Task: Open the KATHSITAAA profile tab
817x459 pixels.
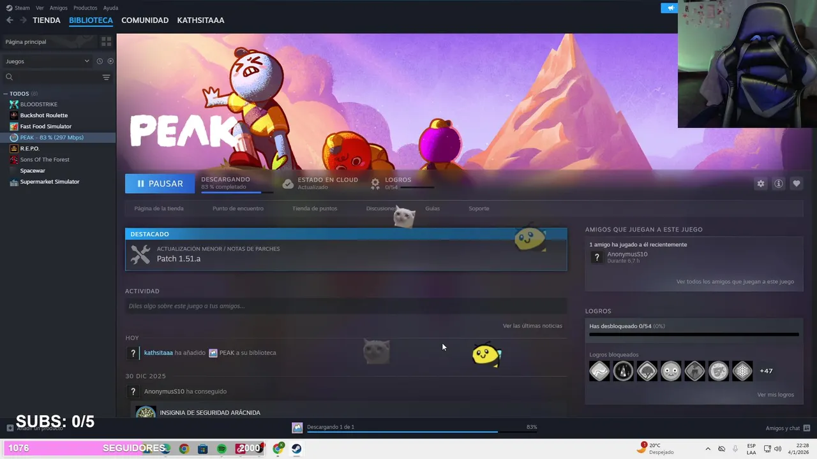Action: 200,20
